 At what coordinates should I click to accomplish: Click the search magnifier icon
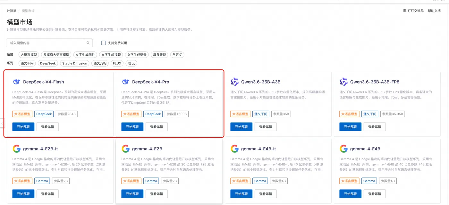(88, 43)
